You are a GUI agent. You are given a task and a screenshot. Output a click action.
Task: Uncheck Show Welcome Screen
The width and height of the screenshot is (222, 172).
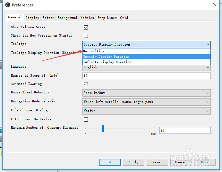(86, 27)
